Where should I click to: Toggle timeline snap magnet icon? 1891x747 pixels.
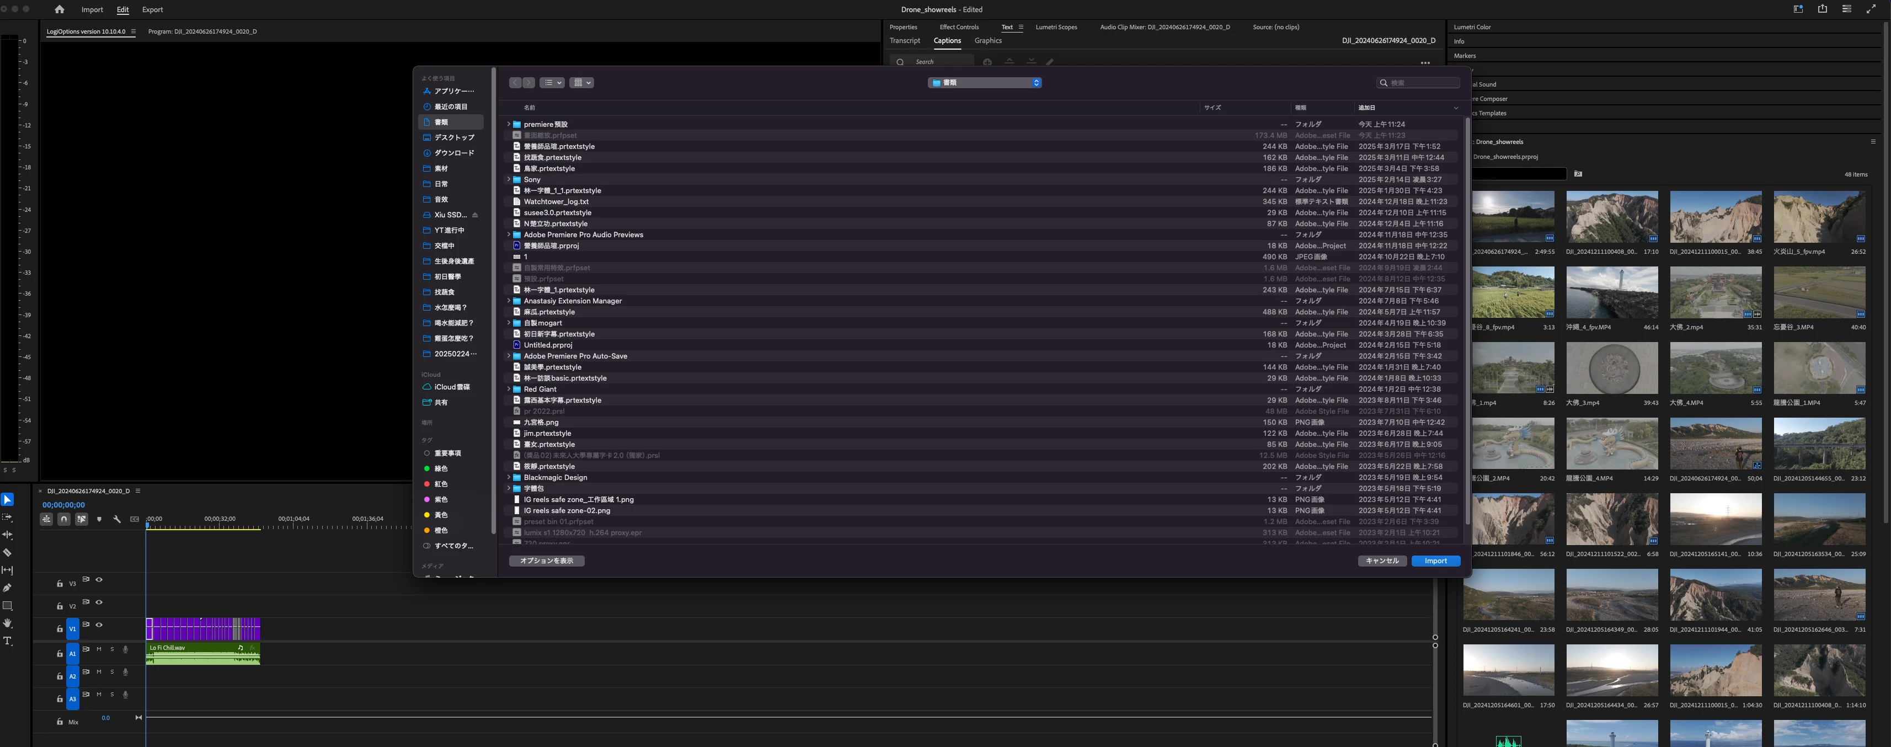click(x=64, y=519)
